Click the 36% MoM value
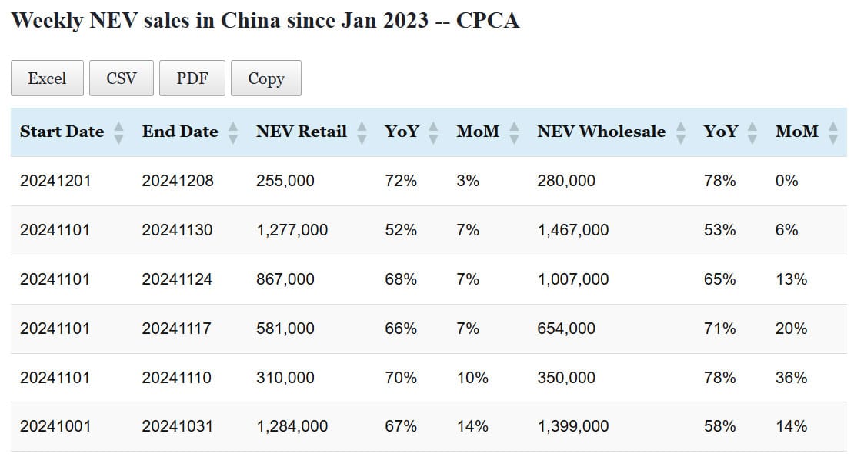The width and height of the screenshot is (854, 457). tap(791, 378)
